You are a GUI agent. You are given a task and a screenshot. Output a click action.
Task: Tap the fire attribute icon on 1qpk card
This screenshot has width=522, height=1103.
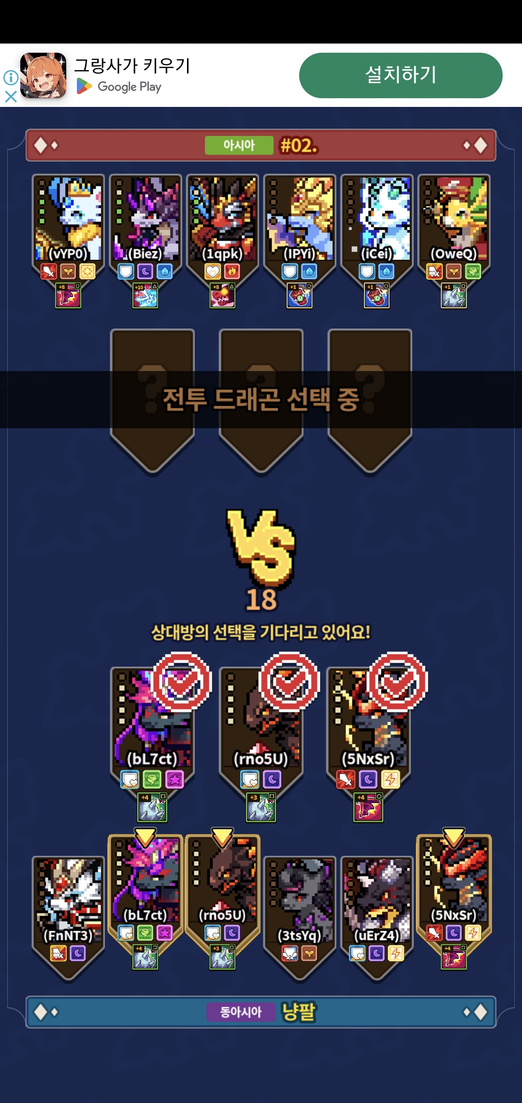tap(232, 271)
